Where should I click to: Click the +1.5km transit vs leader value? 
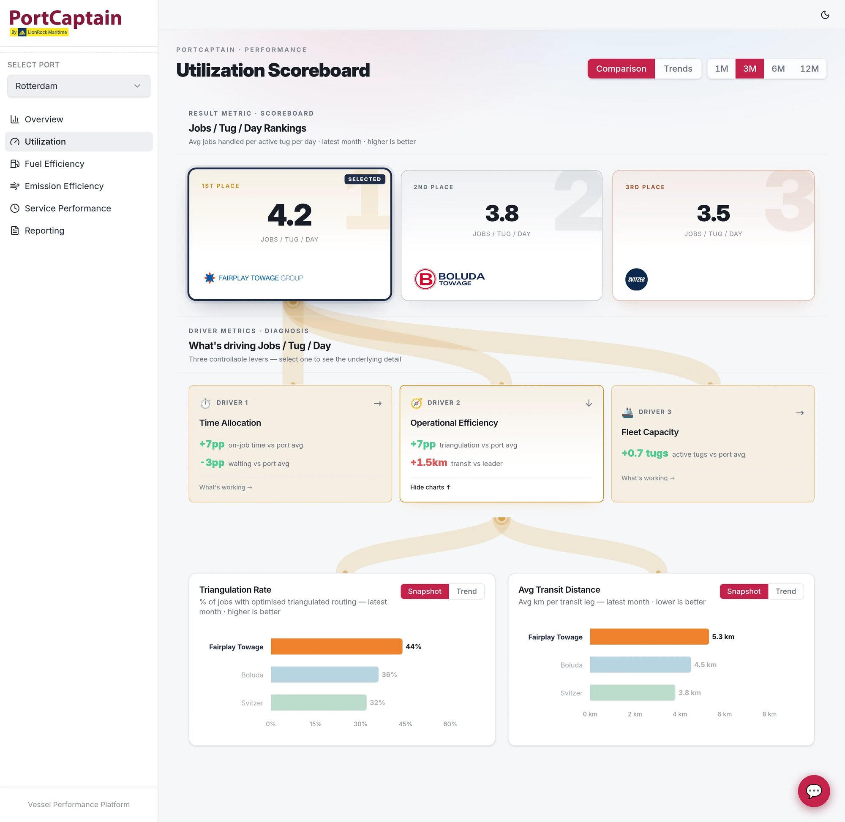[428, 462]
